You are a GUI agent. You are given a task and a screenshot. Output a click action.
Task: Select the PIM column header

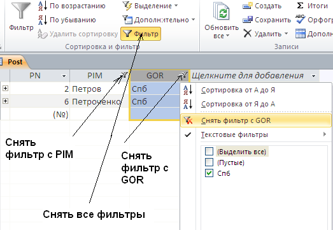[95, 76]
